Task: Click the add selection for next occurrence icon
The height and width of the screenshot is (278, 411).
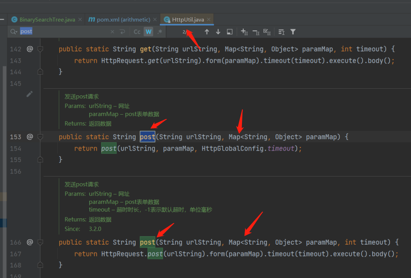Action: [244, 31]
